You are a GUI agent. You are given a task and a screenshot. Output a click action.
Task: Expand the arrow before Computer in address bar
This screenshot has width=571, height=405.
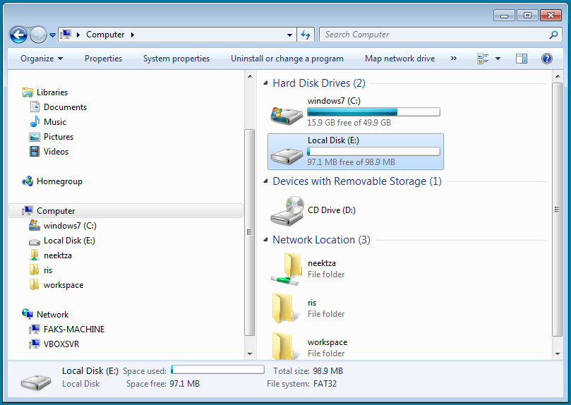[78, 35]
